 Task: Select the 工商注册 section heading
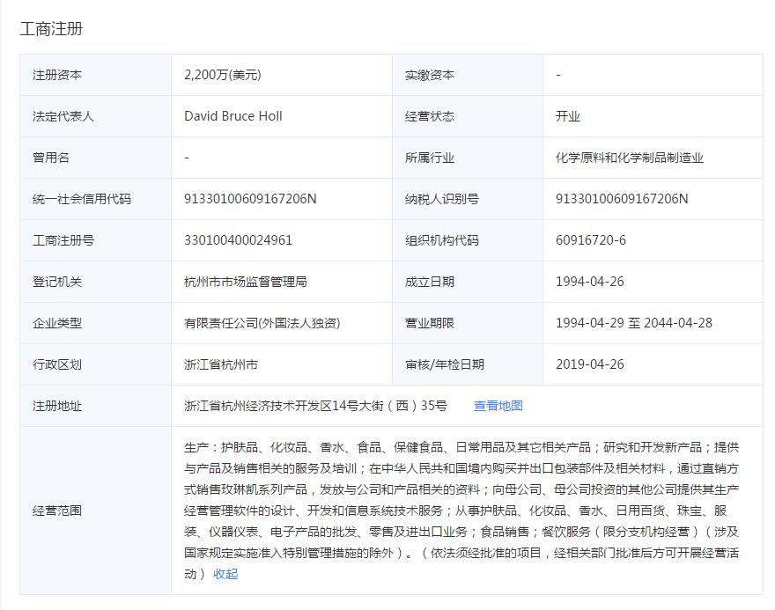pos(51,29)
